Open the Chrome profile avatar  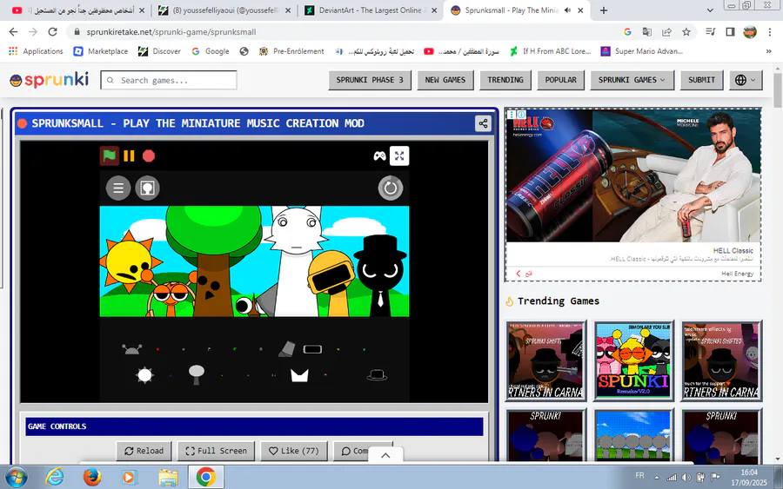[x=750, y=32]
